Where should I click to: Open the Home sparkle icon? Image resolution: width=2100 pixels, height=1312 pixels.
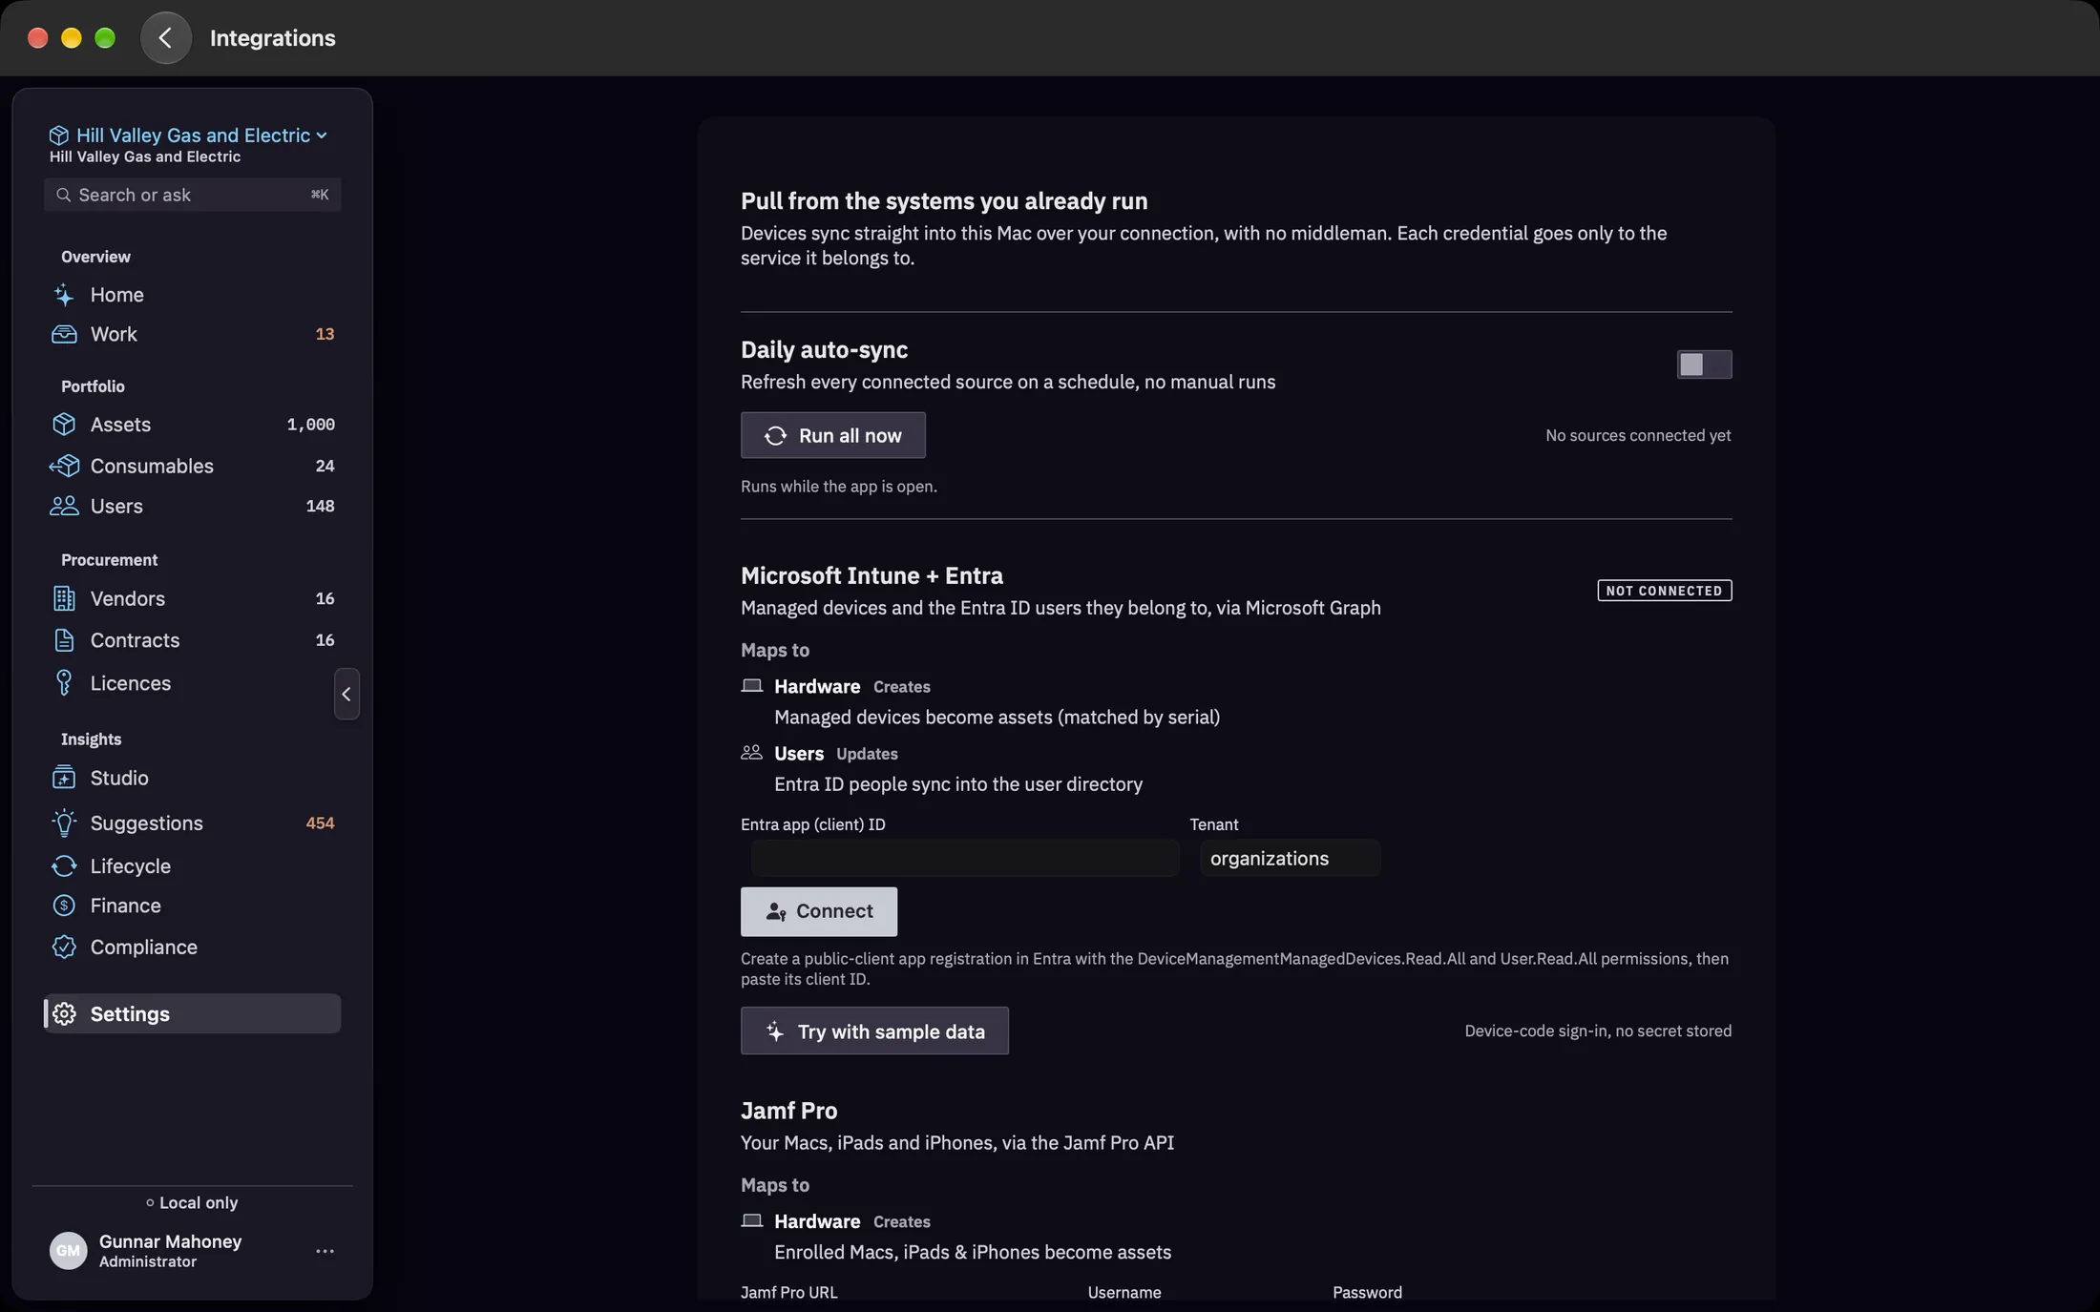click(x=64, y=295)
